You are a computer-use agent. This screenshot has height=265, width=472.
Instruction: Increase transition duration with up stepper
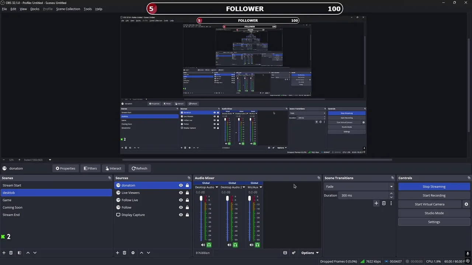click(391, 194)
